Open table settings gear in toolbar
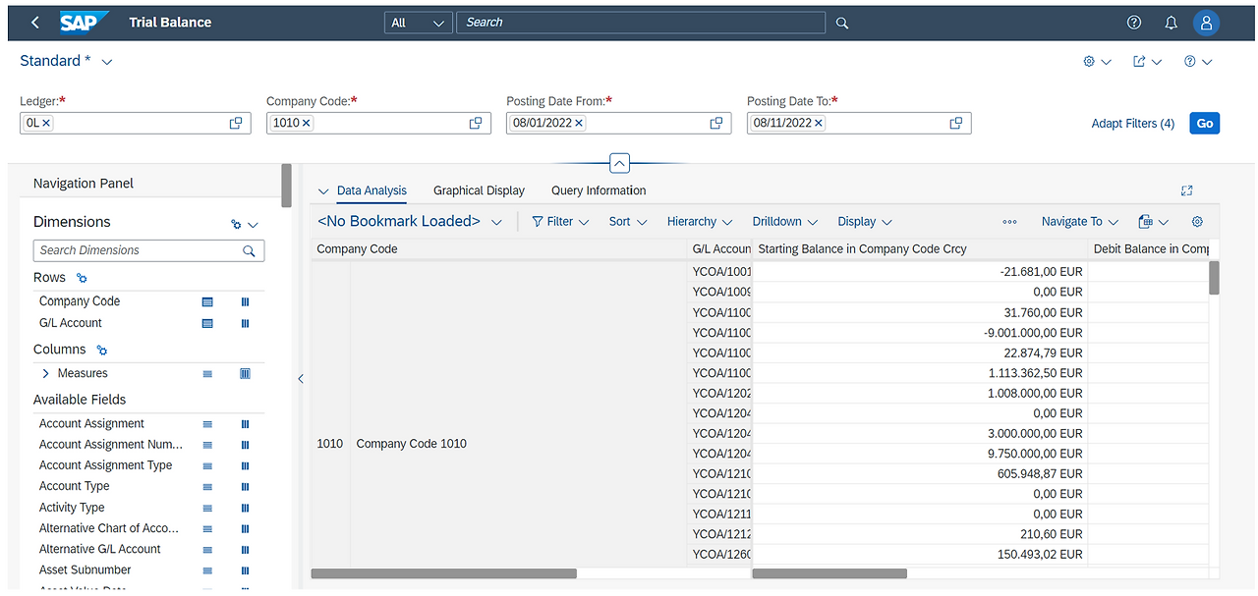Screen dimensions: 1258x596 click(x=1197, y=222)
